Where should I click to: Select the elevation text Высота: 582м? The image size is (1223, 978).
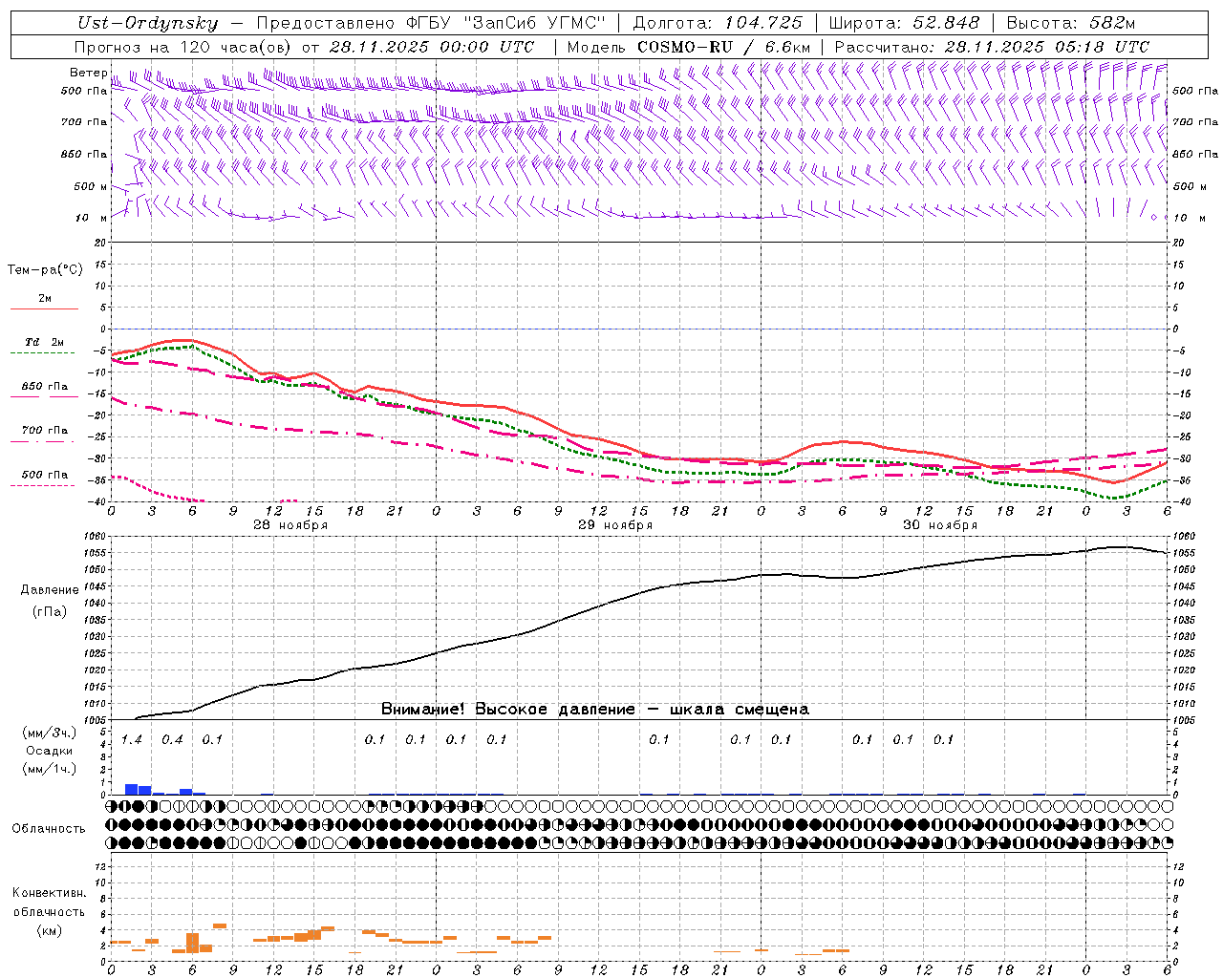[x=1071, y=23]
